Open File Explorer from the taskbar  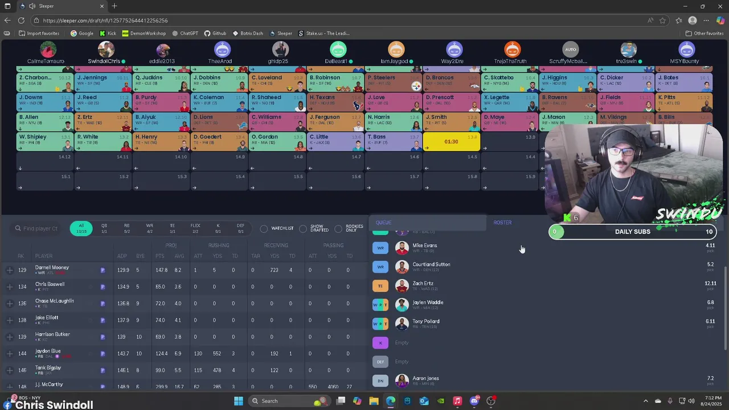pyautogui.click(x=374, y=401)
